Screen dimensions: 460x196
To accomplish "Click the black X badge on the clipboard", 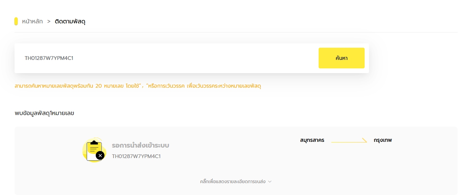I will coord(100,155).
